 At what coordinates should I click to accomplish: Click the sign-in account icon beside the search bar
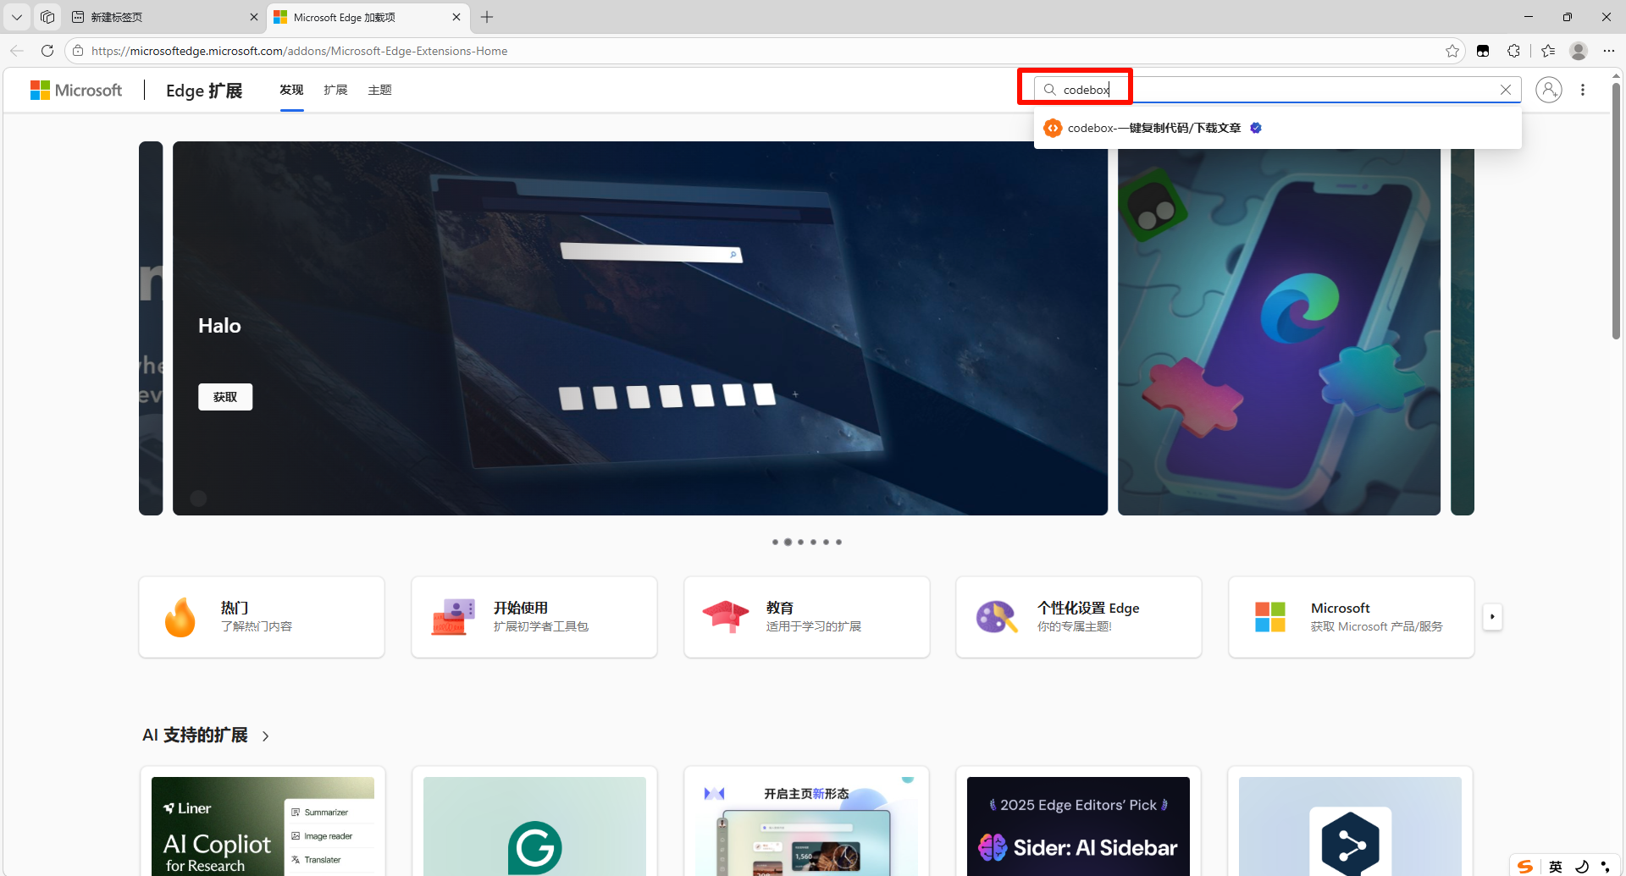(x=1549, y=90)
